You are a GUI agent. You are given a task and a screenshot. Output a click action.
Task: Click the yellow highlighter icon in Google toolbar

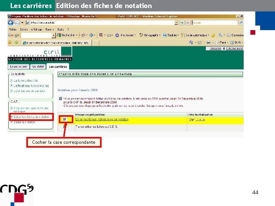(x=213, y=35)
